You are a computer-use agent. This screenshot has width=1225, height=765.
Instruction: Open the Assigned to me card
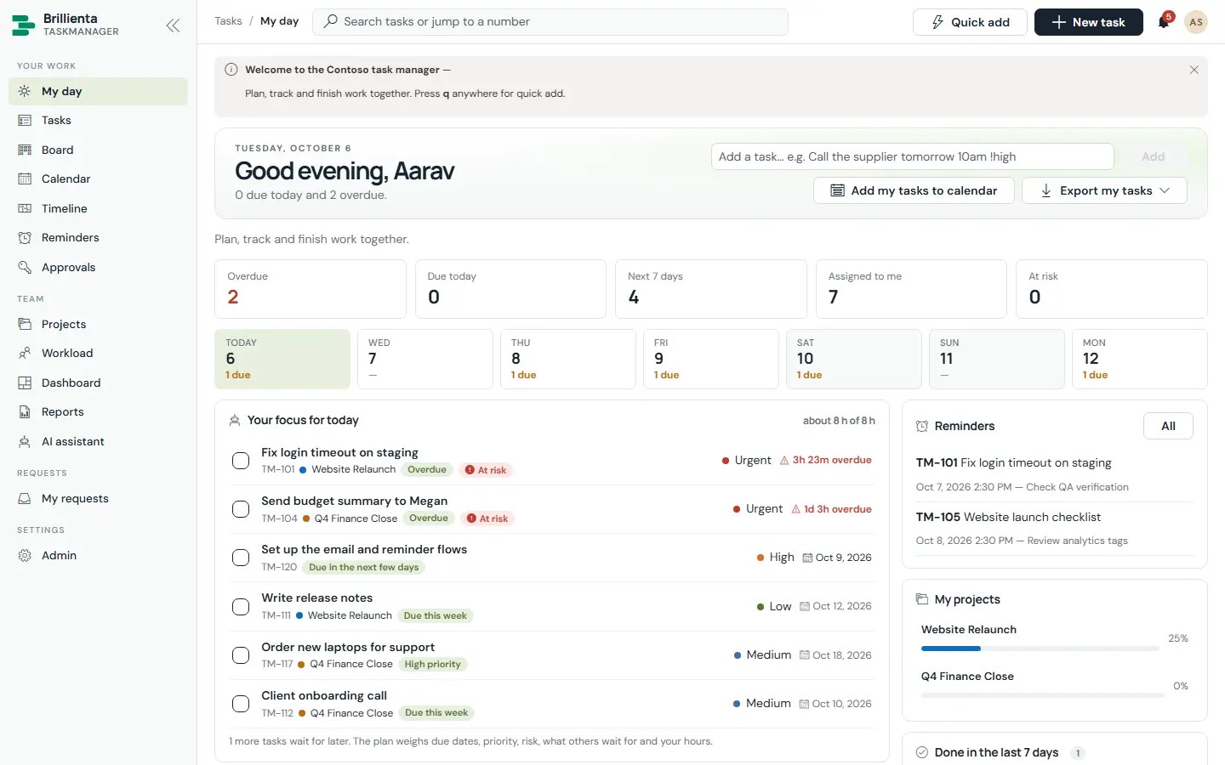click(911, 289)
